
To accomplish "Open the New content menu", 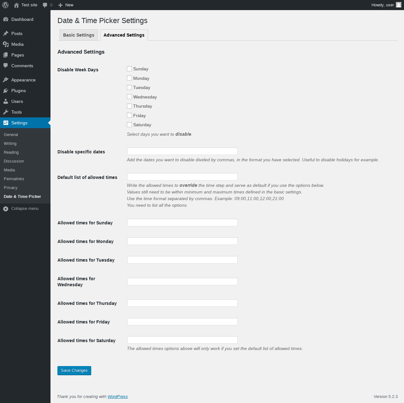I will click(66, 5).
